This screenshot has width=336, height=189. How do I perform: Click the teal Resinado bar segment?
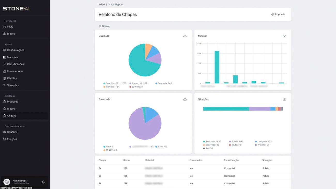[x=226, y=109]
